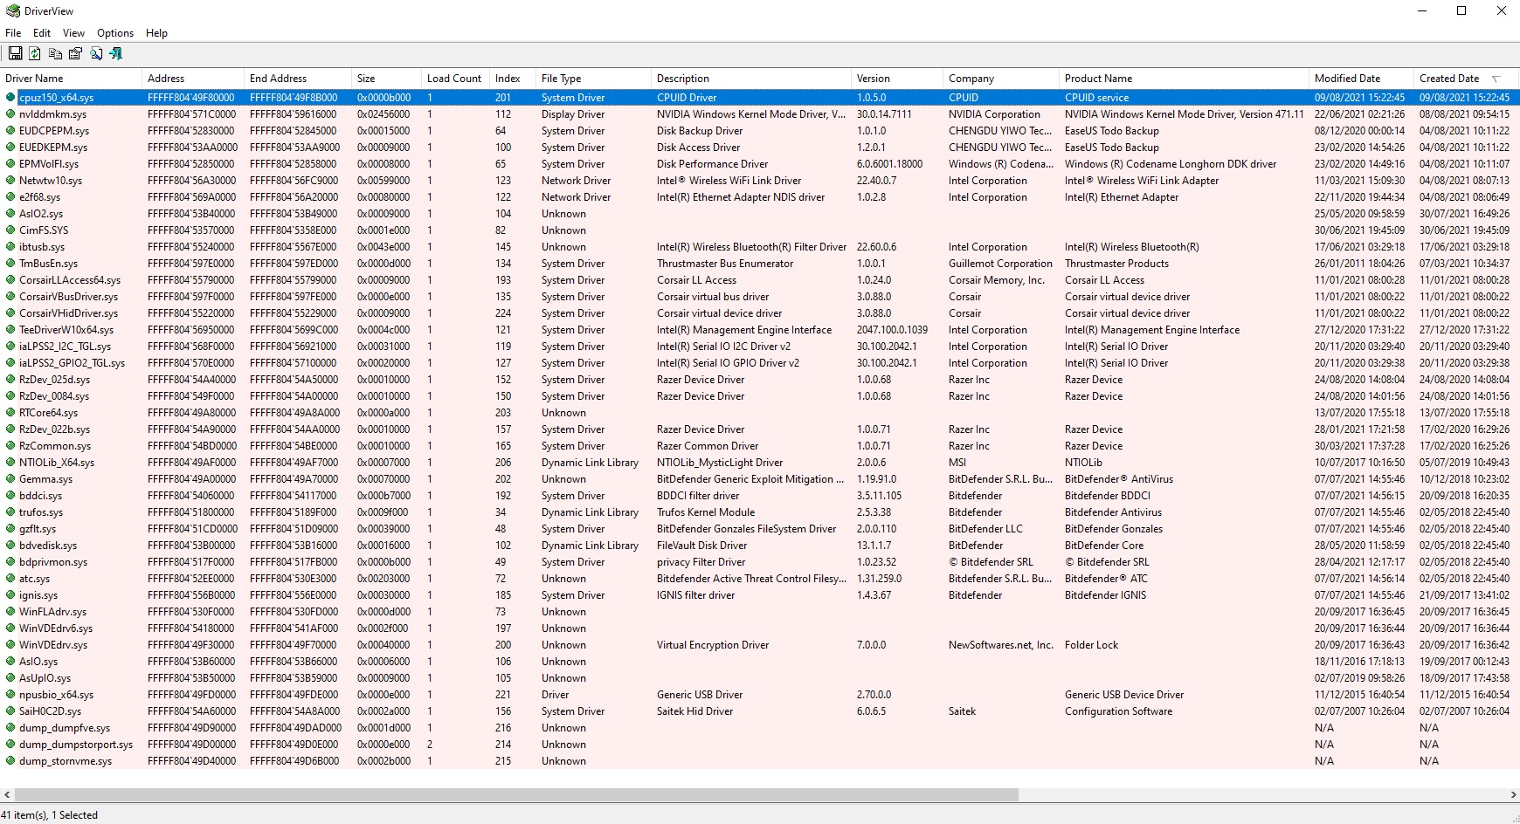Viewport: 1520px width, 824px height.
Task: Sort by End Address column header
Action: [x=298, y=79]
